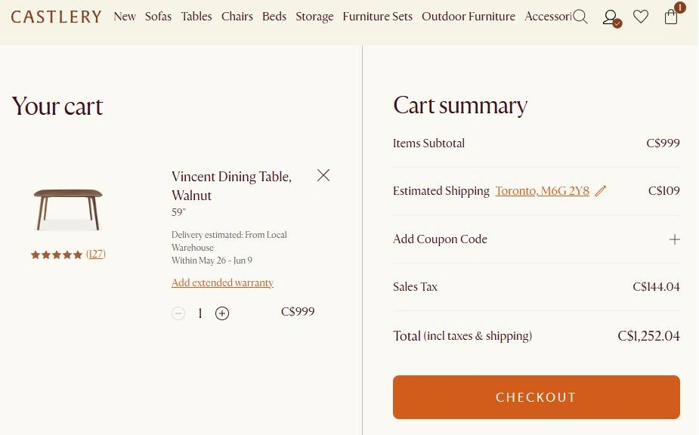
Task: Open the Tables menu
Action: click(x=196, y=17)
